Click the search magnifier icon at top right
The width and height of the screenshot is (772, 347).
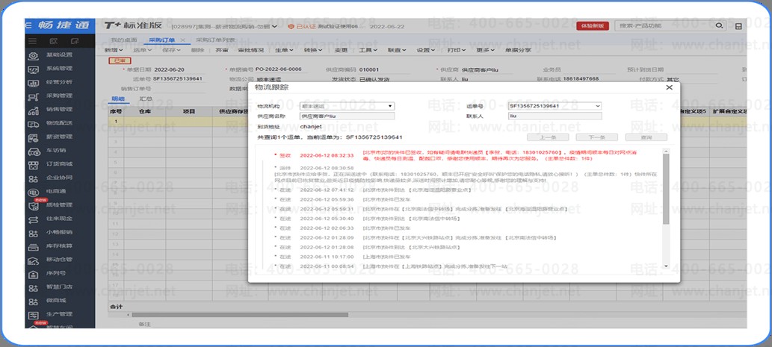click(719, 26)
